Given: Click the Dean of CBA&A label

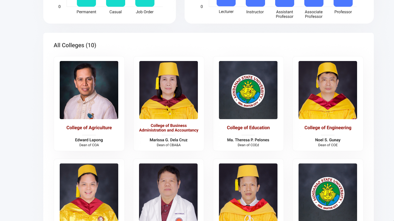Looking at the screenshot, I should (169, 145).
